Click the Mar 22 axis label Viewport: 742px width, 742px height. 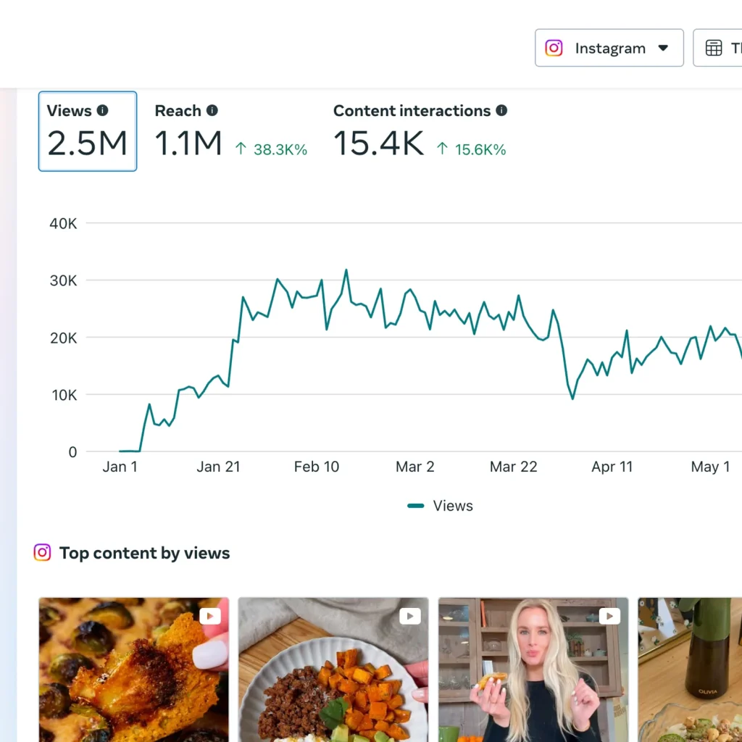514,467
